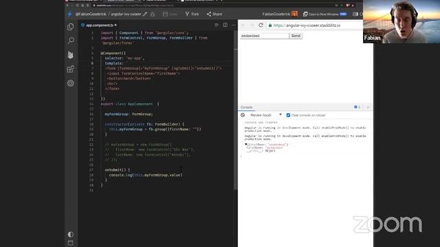This screenshot has height=247, width=440.
Task: Edit project name with pencil icon
Action: click(145, 14)
